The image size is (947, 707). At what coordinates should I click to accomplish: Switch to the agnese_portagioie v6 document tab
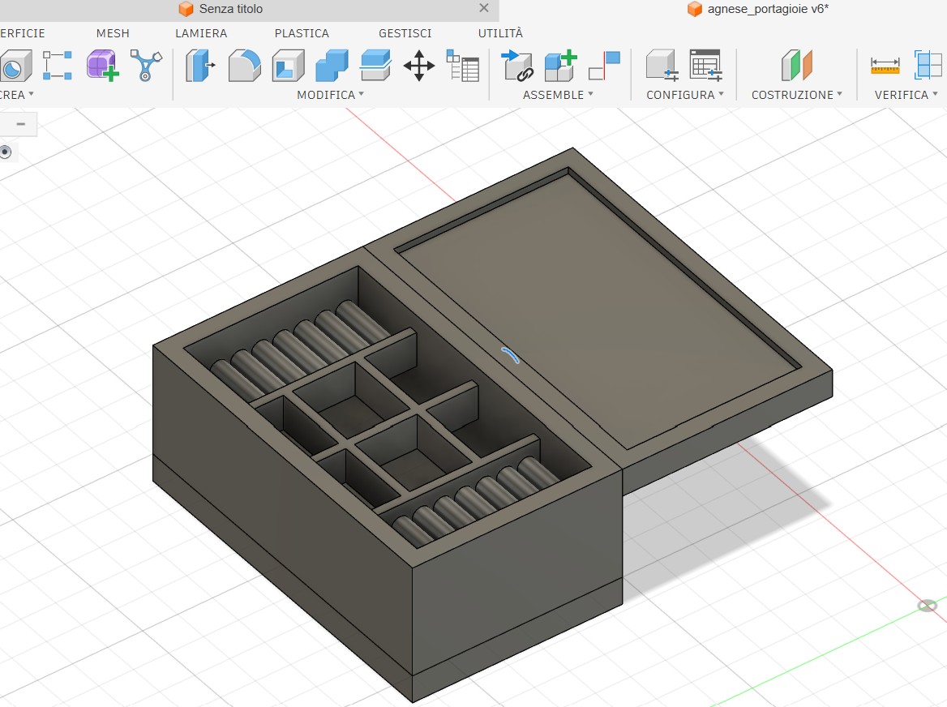pos(757,9)
